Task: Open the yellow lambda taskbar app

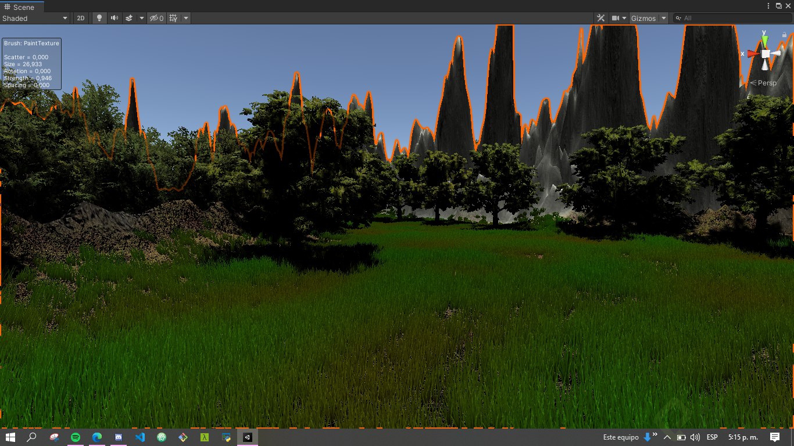Action: point(205,437)
